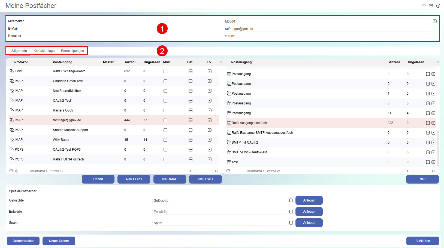
Task: Mark page as favorite with star icon
Action: coord(424,6)
